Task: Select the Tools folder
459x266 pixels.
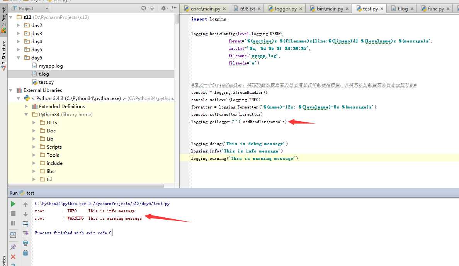Action: 53,155
